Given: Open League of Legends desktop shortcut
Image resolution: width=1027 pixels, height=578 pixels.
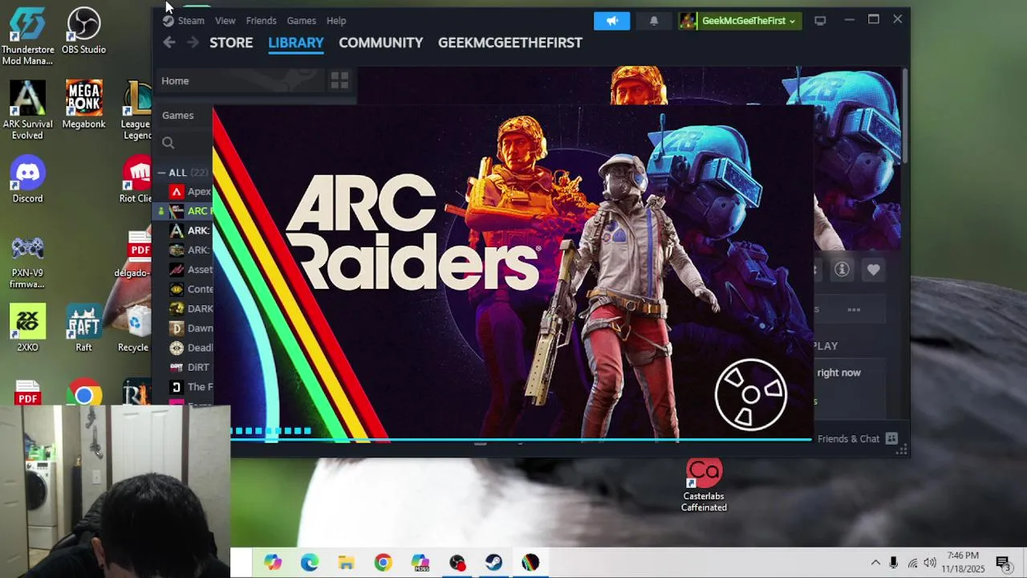Looking at the screenshot, I should (x=138, y=111).
